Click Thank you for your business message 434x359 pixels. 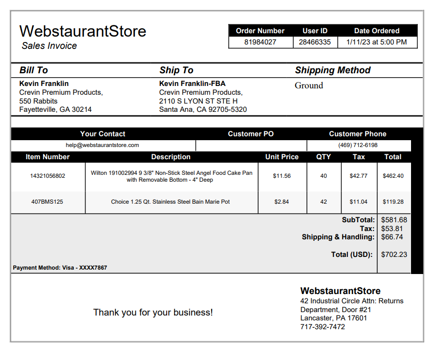point(153,313)
